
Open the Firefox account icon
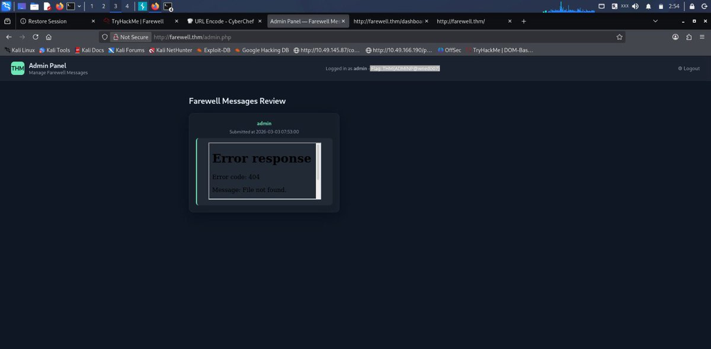click(675, 37)
